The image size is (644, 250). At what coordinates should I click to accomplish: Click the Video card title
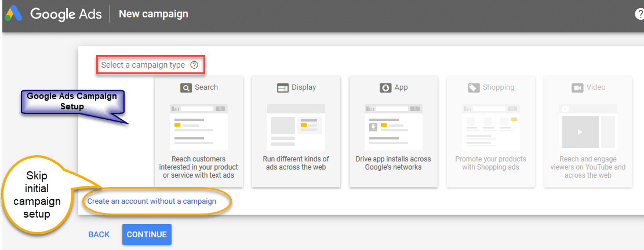[x=596, y=87]
